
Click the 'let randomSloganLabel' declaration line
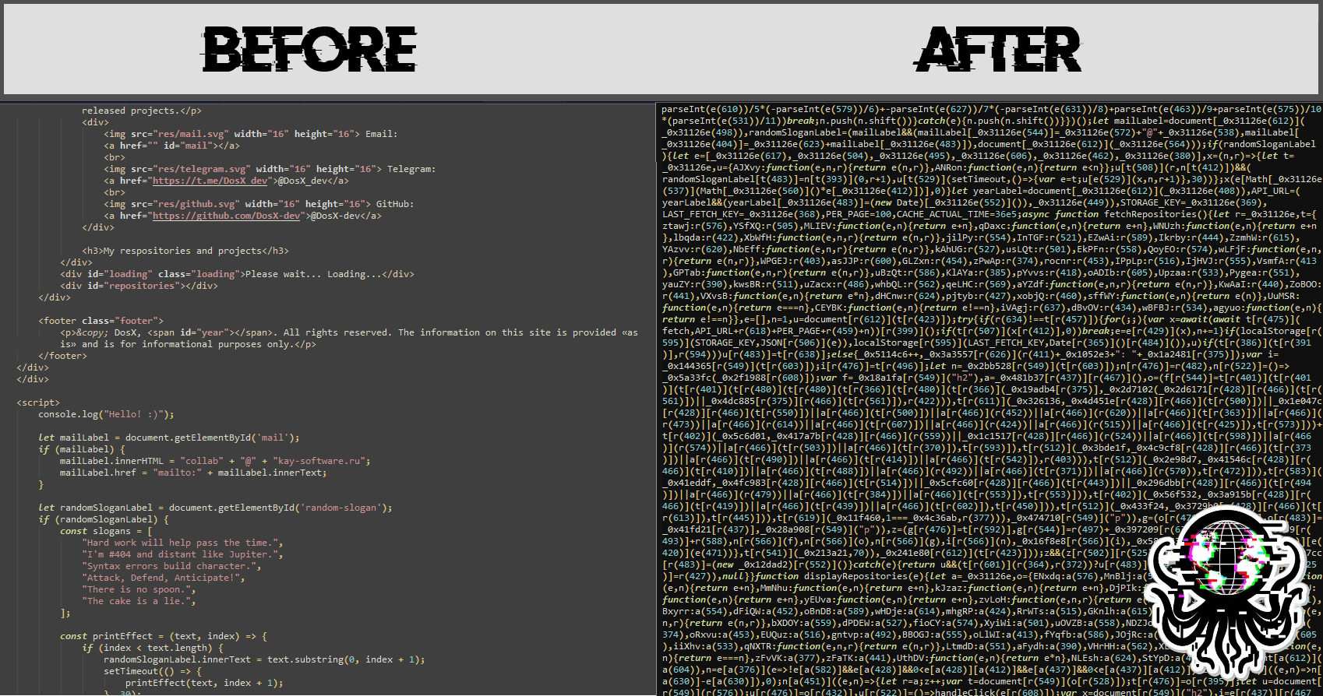click(x=216, y=508)
